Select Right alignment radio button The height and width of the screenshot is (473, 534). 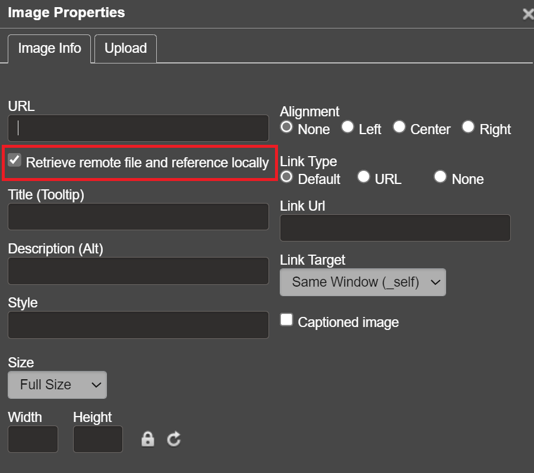pyautogui.click(x=468, y=127)
